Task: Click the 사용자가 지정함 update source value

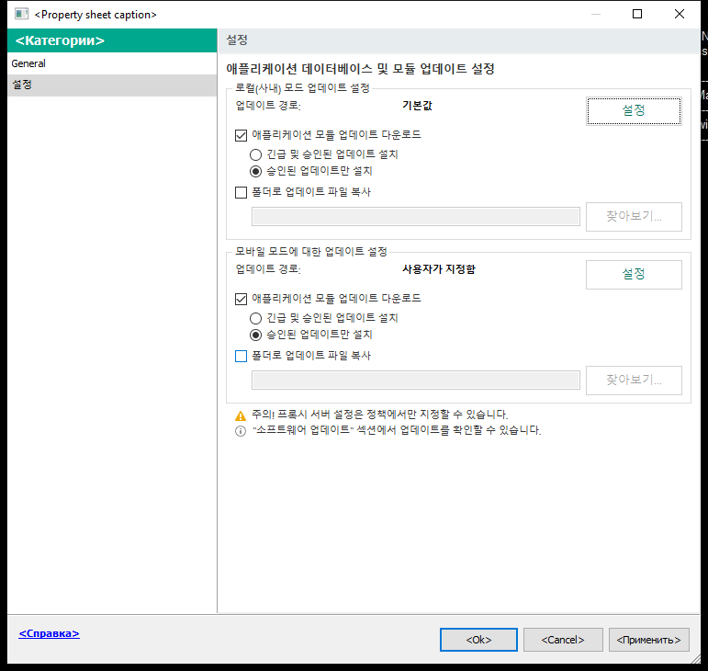Action: (439, 268)
